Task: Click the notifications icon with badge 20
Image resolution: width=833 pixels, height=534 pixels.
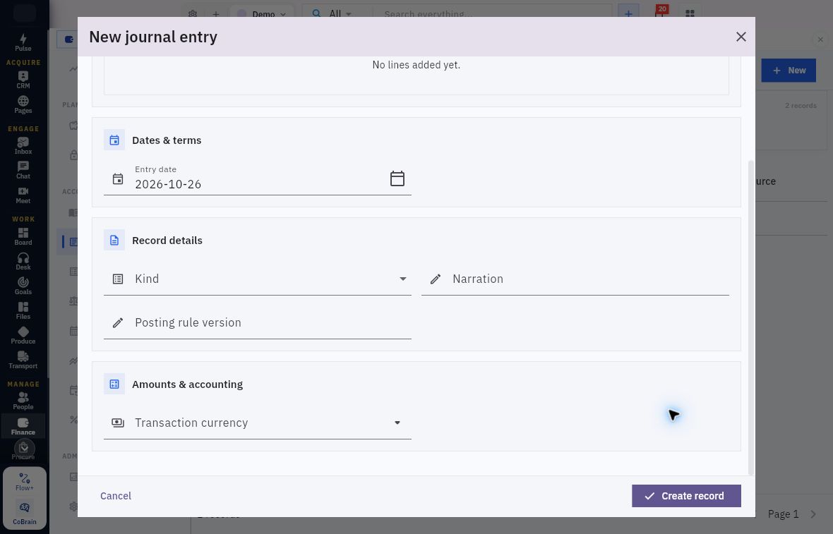Action: click(660, 13)
